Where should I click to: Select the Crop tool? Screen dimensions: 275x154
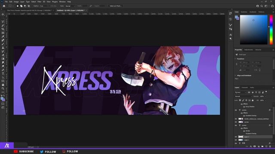[x=3, y=29]
